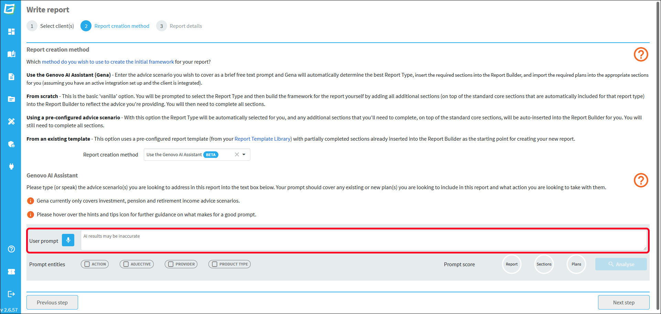Click the Sections prompt score circle

(544, 264)
